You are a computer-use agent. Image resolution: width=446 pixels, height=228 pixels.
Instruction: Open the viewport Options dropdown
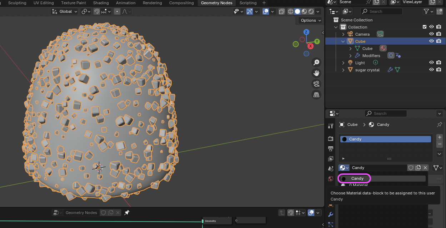pyautogui.click(x=310, y=20)
